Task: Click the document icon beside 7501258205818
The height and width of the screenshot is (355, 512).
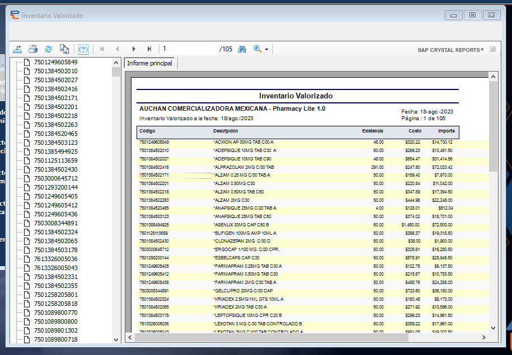Action: pyautogui.click(x=27, y=304)
